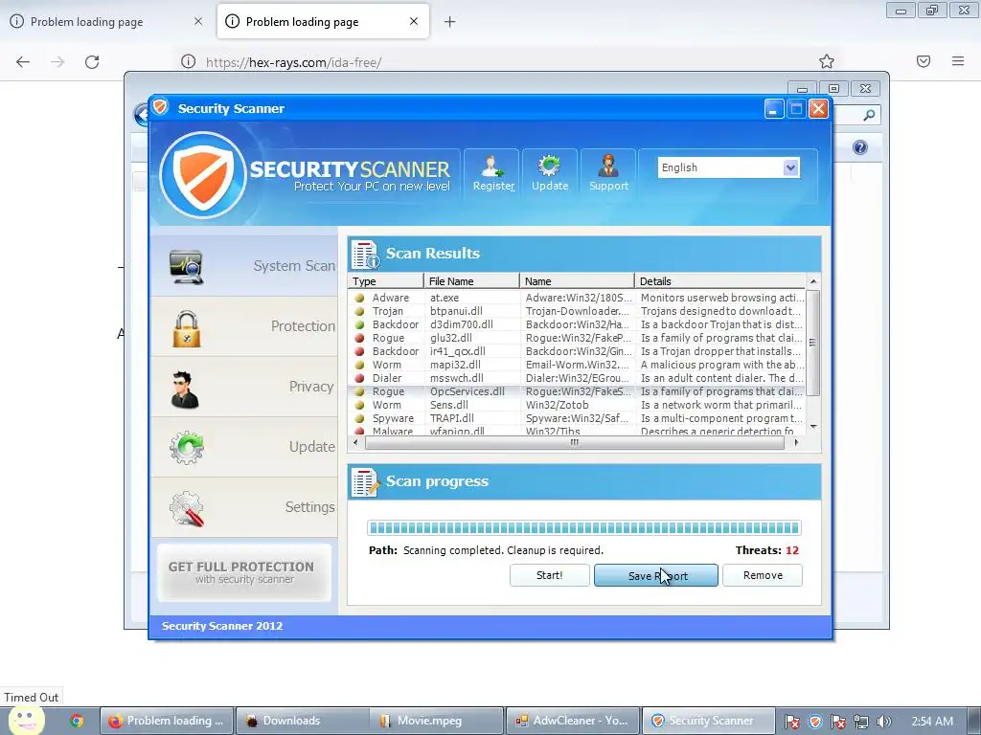981x735 pixels.
Task: Click the help question mark icon in background window
Action: 860,147
